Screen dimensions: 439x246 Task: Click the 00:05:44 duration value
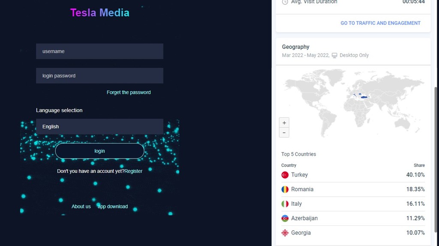click(414, 2)
